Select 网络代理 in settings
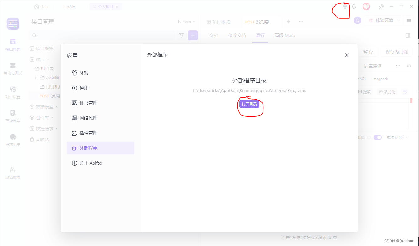Screen dimensions: 419x246 tap(100, 118)
